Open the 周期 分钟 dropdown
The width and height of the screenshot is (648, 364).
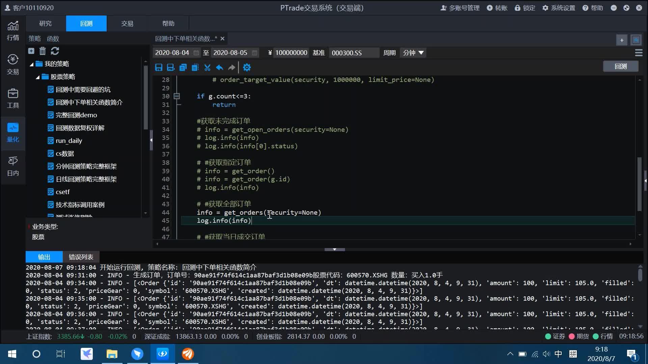pos(413,53)
